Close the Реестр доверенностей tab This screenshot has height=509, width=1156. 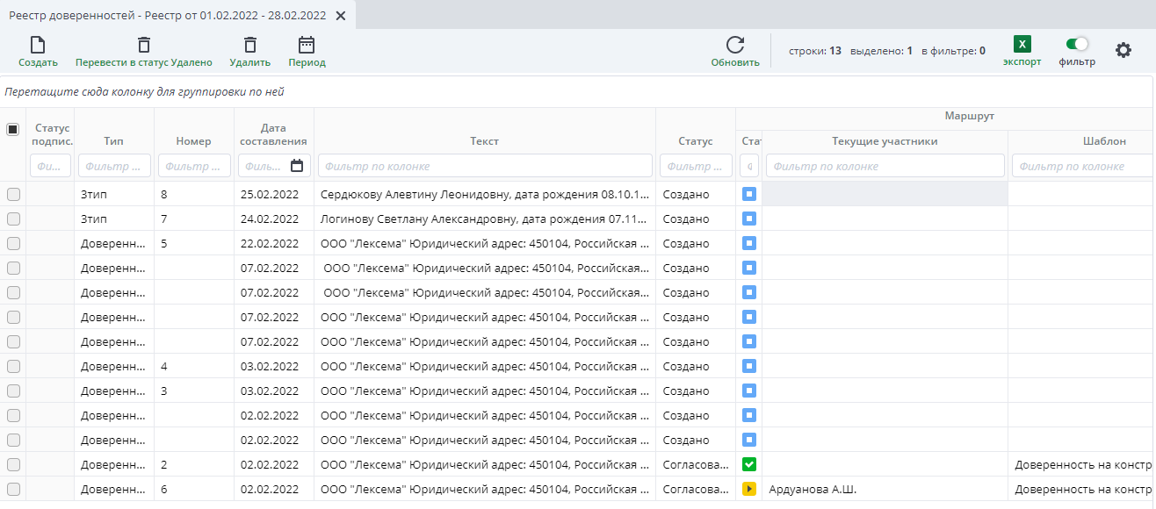point(341,16)
